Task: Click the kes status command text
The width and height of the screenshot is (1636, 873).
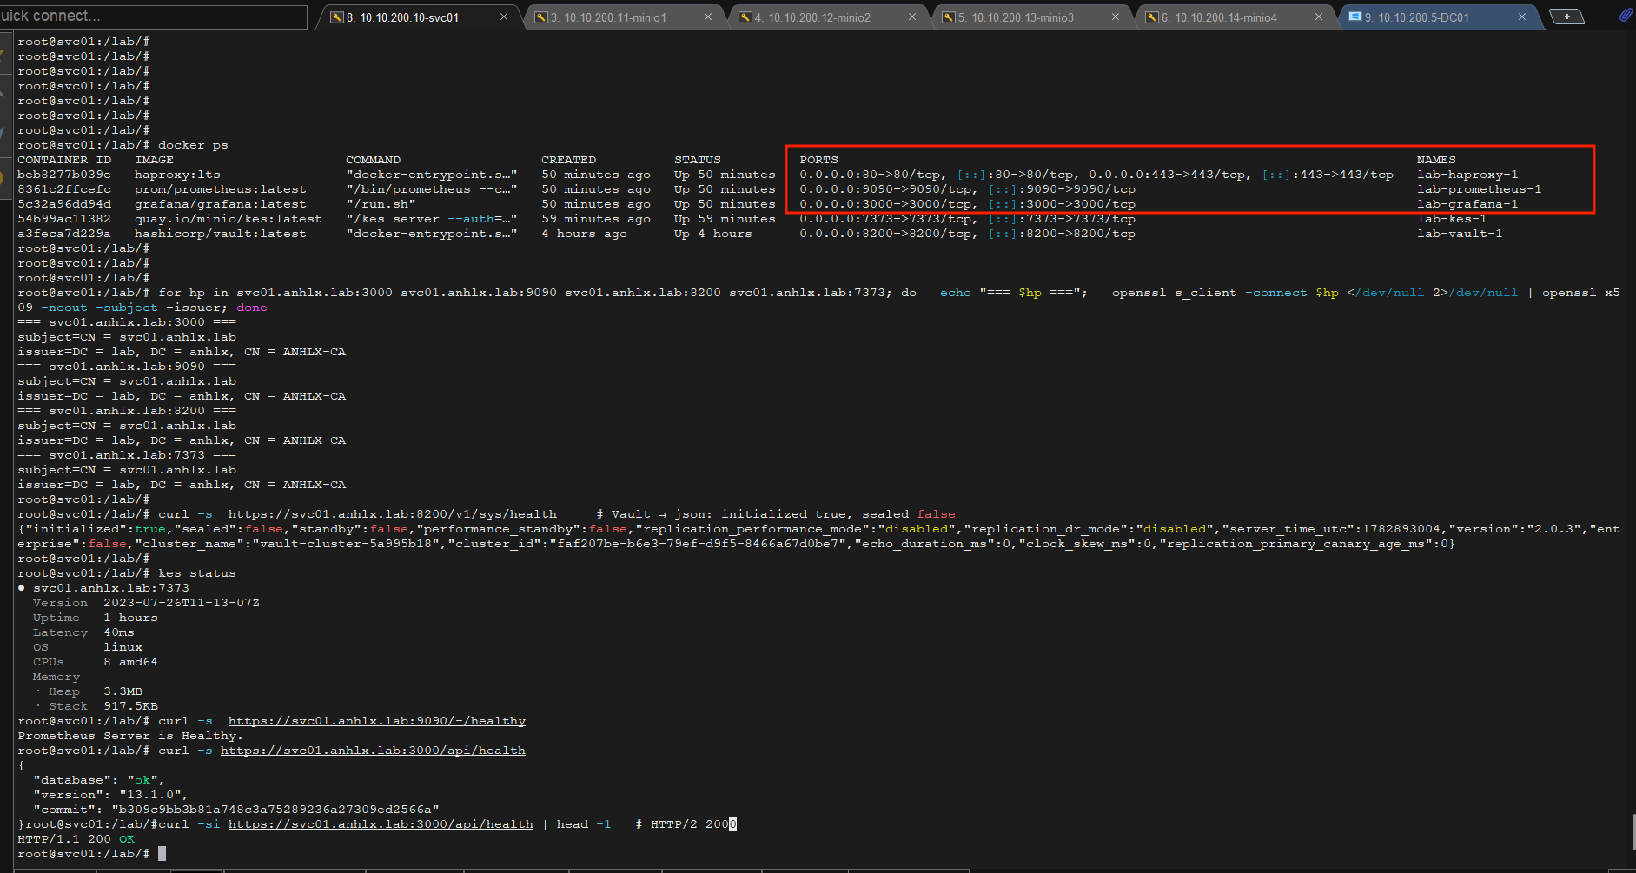Action: [197, 573]
